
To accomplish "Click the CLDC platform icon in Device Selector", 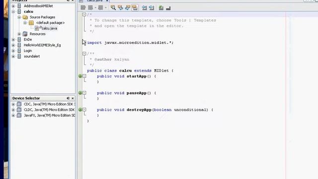I will tap(19, 109).
